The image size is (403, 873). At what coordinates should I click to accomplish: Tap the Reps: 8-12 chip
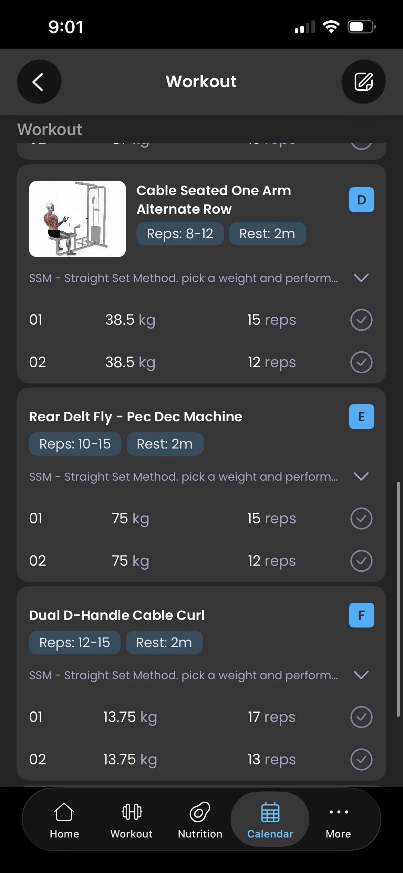[x=180, y=234]
